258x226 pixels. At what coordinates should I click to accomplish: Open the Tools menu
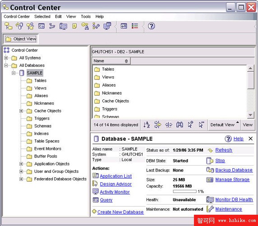pyautogui.click(x=86, y=16)
